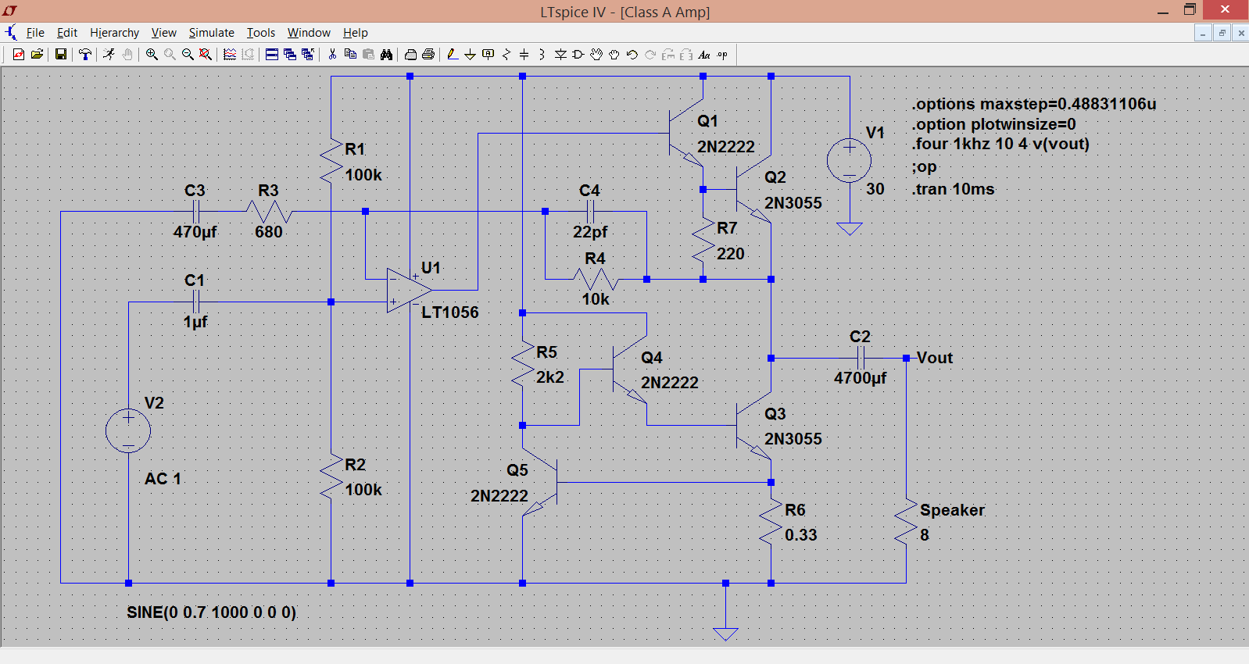Screen dimensions: 1249x664
Task: Minimize the inner schematic window
Action: coord(1203,33)
